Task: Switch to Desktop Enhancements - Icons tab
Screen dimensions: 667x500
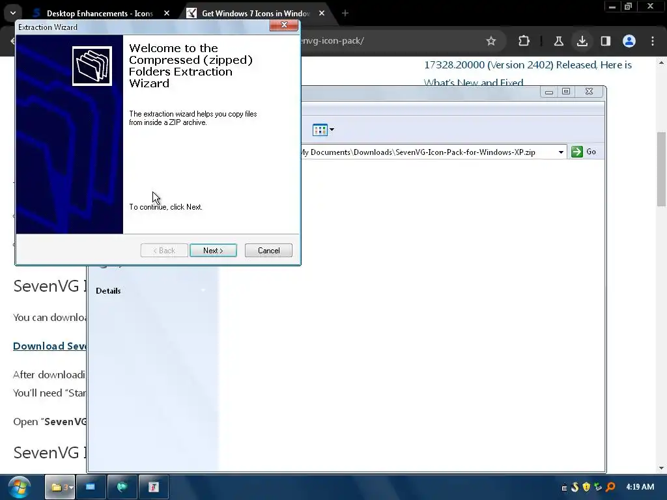Action: tap(100, 13)
